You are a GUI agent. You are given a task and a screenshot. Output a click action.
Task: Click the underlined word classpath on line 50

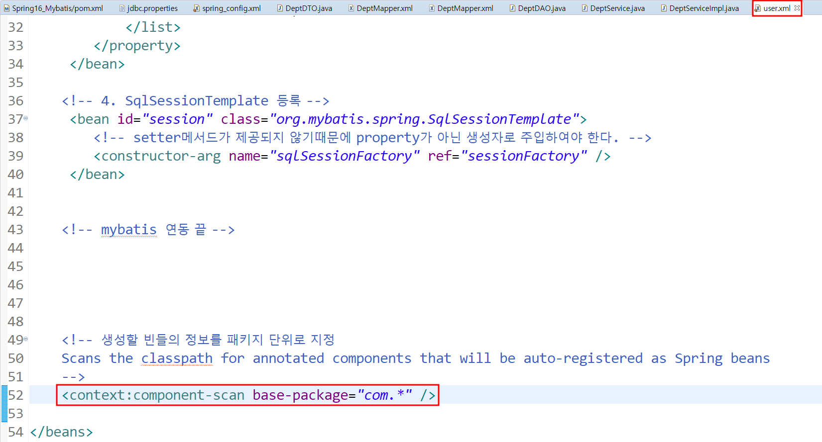click(177, 358)
